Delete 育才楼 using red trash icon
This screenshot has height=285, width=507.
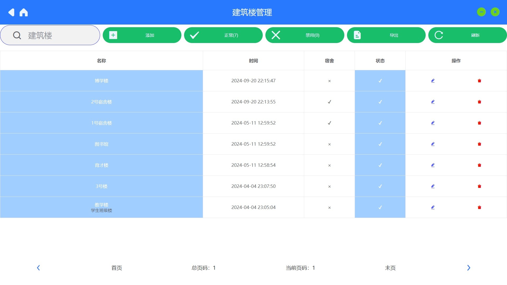pyautogui.click(x=479, y=165)
